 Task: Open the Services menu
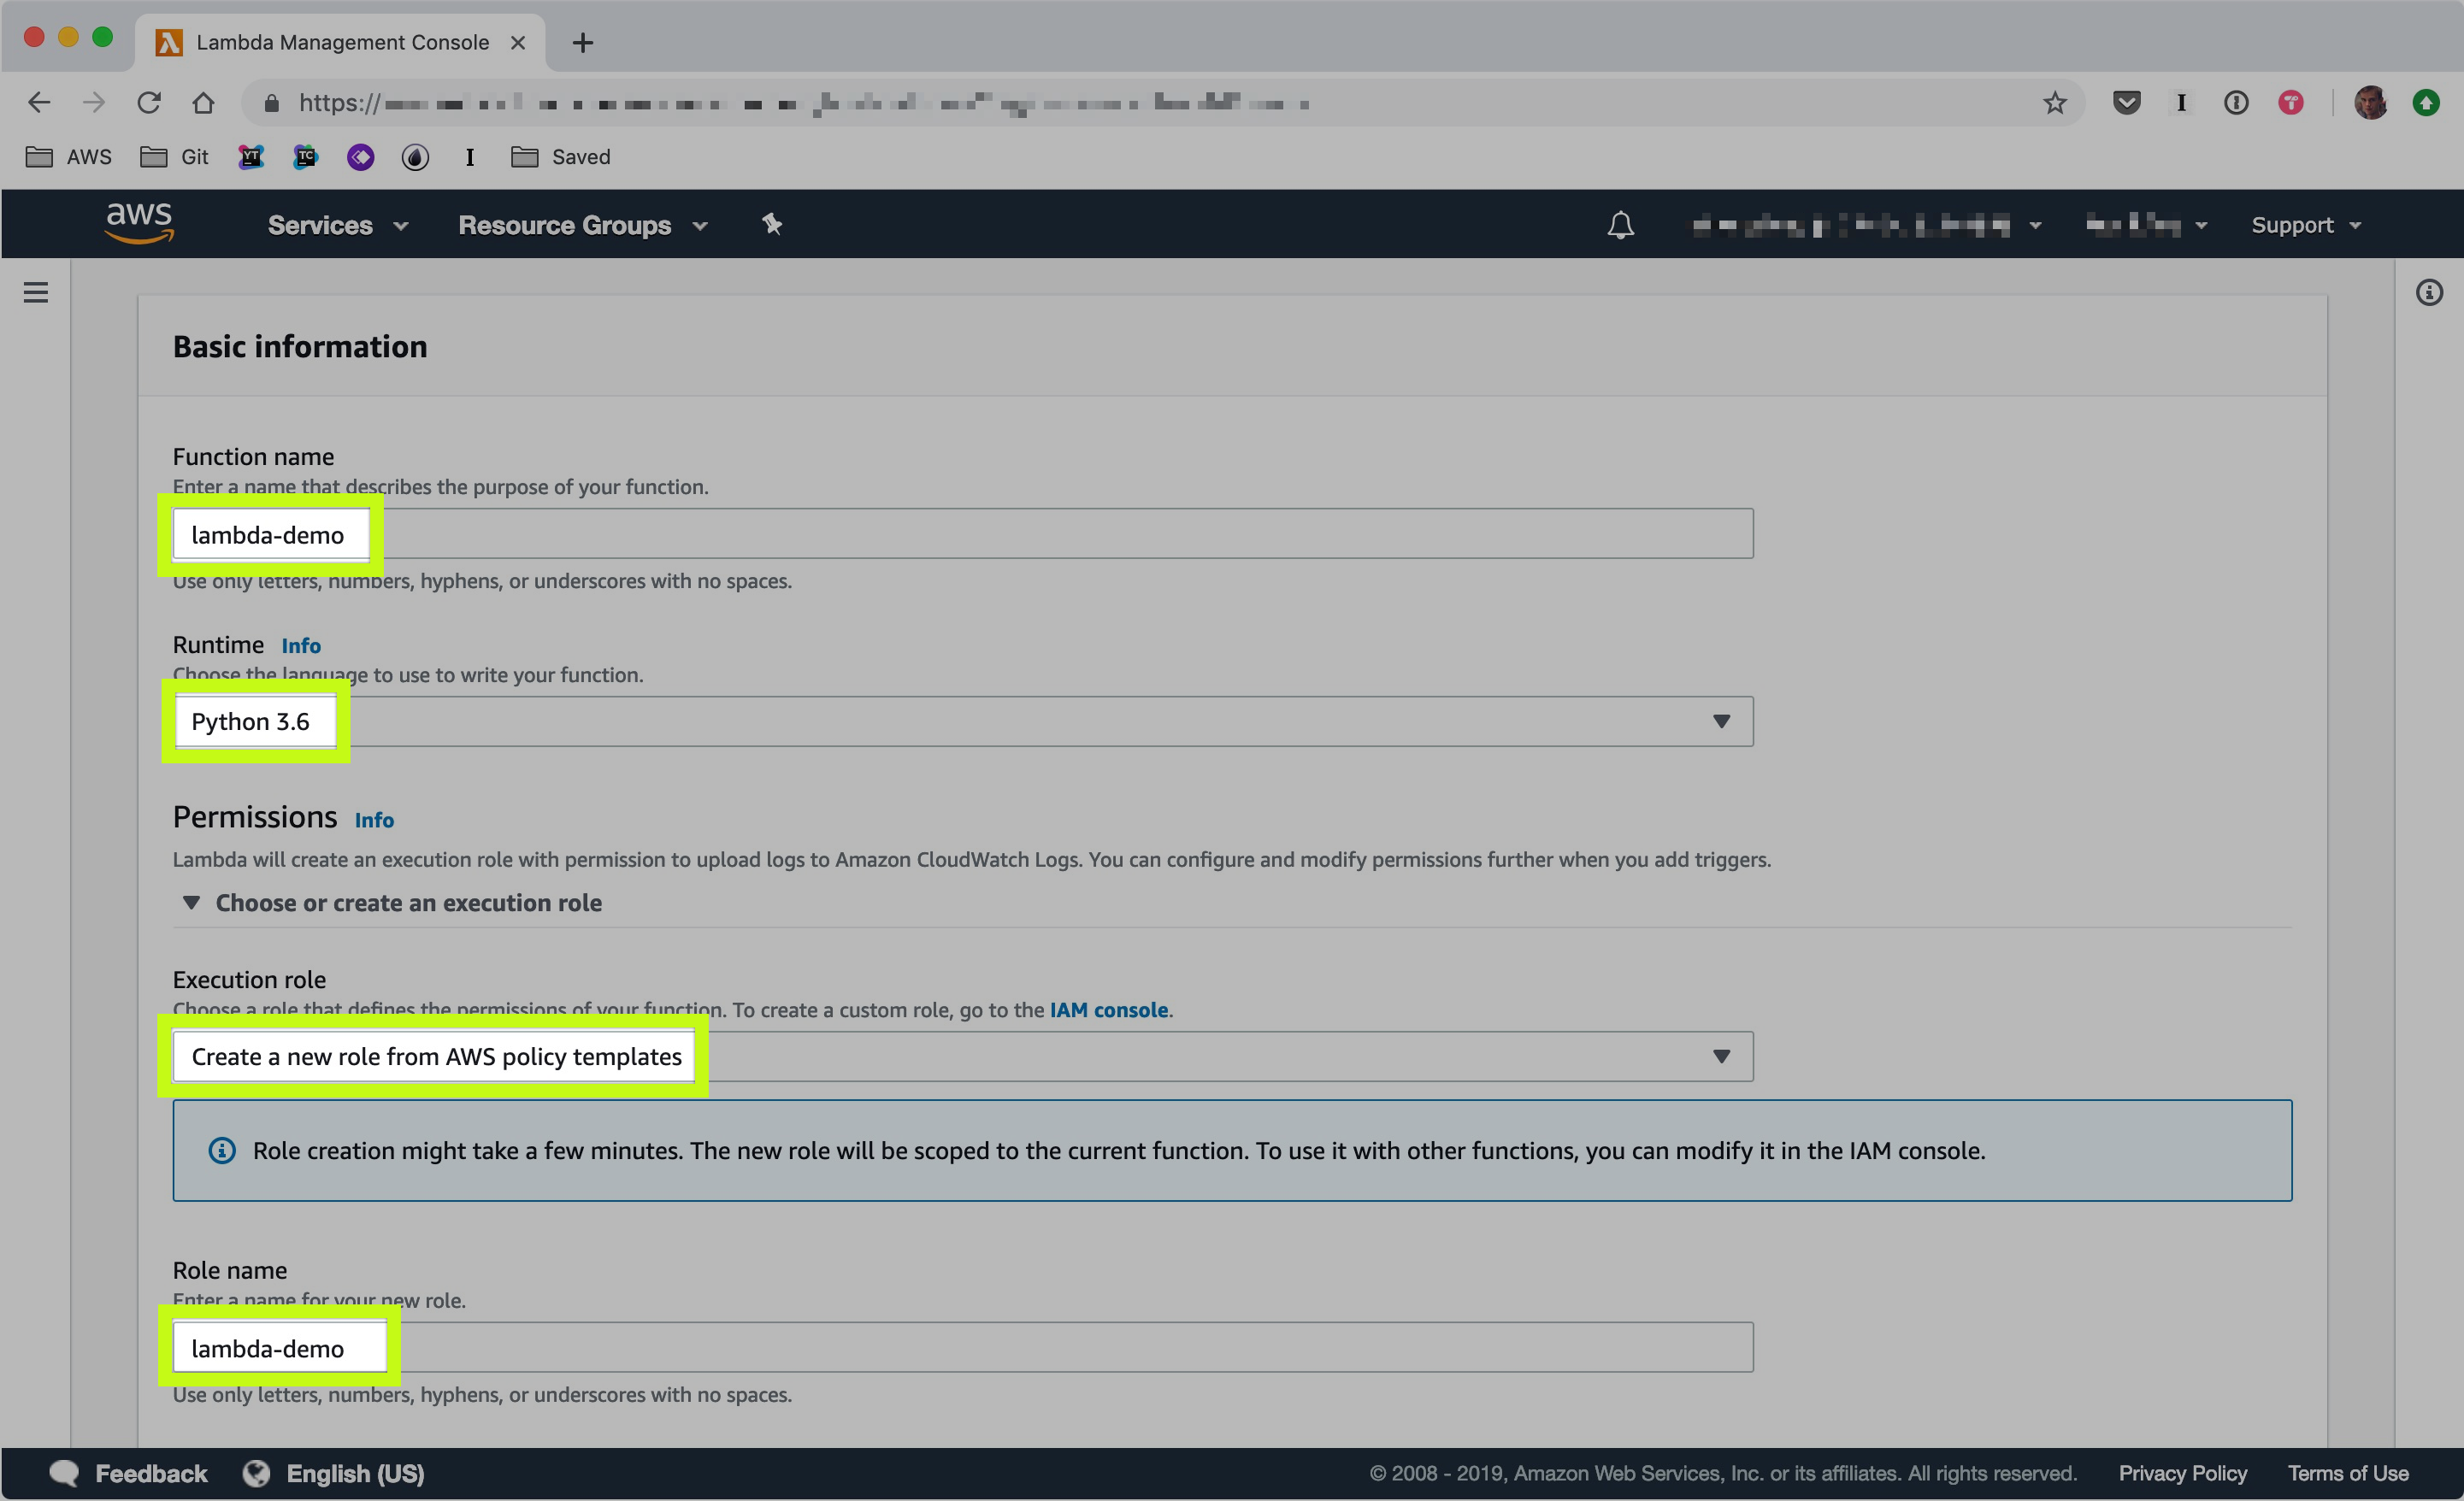click(337, 225)
